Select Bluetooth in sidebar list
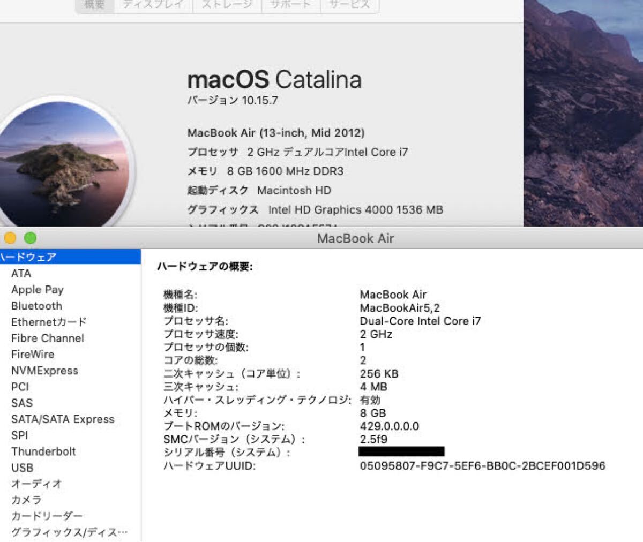This screenshot has width=643, height=542. 36,306
